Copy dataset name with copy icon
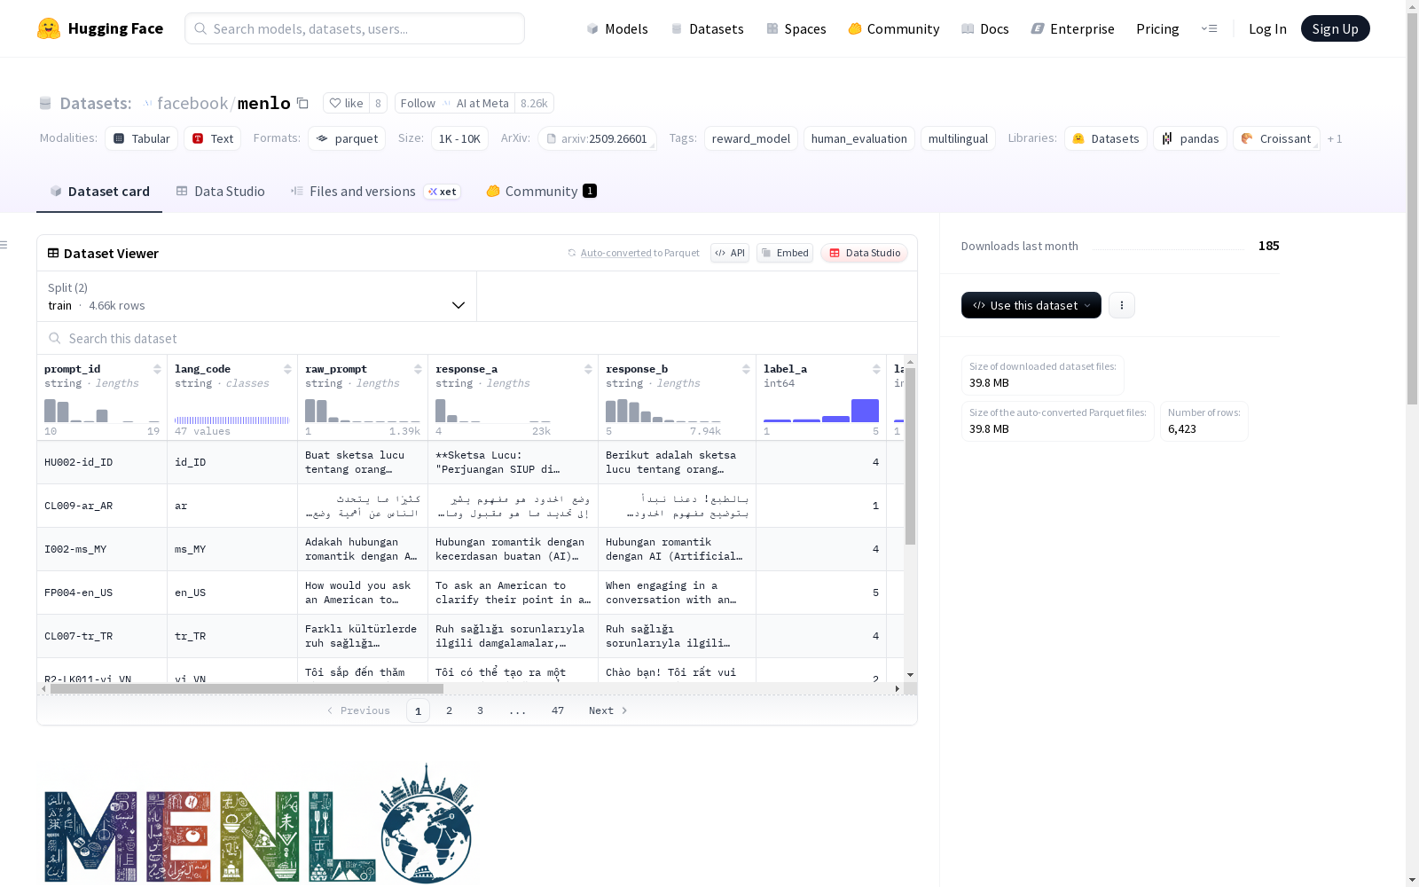This screenshot has height=887, width=1419. tap(302, 103)
